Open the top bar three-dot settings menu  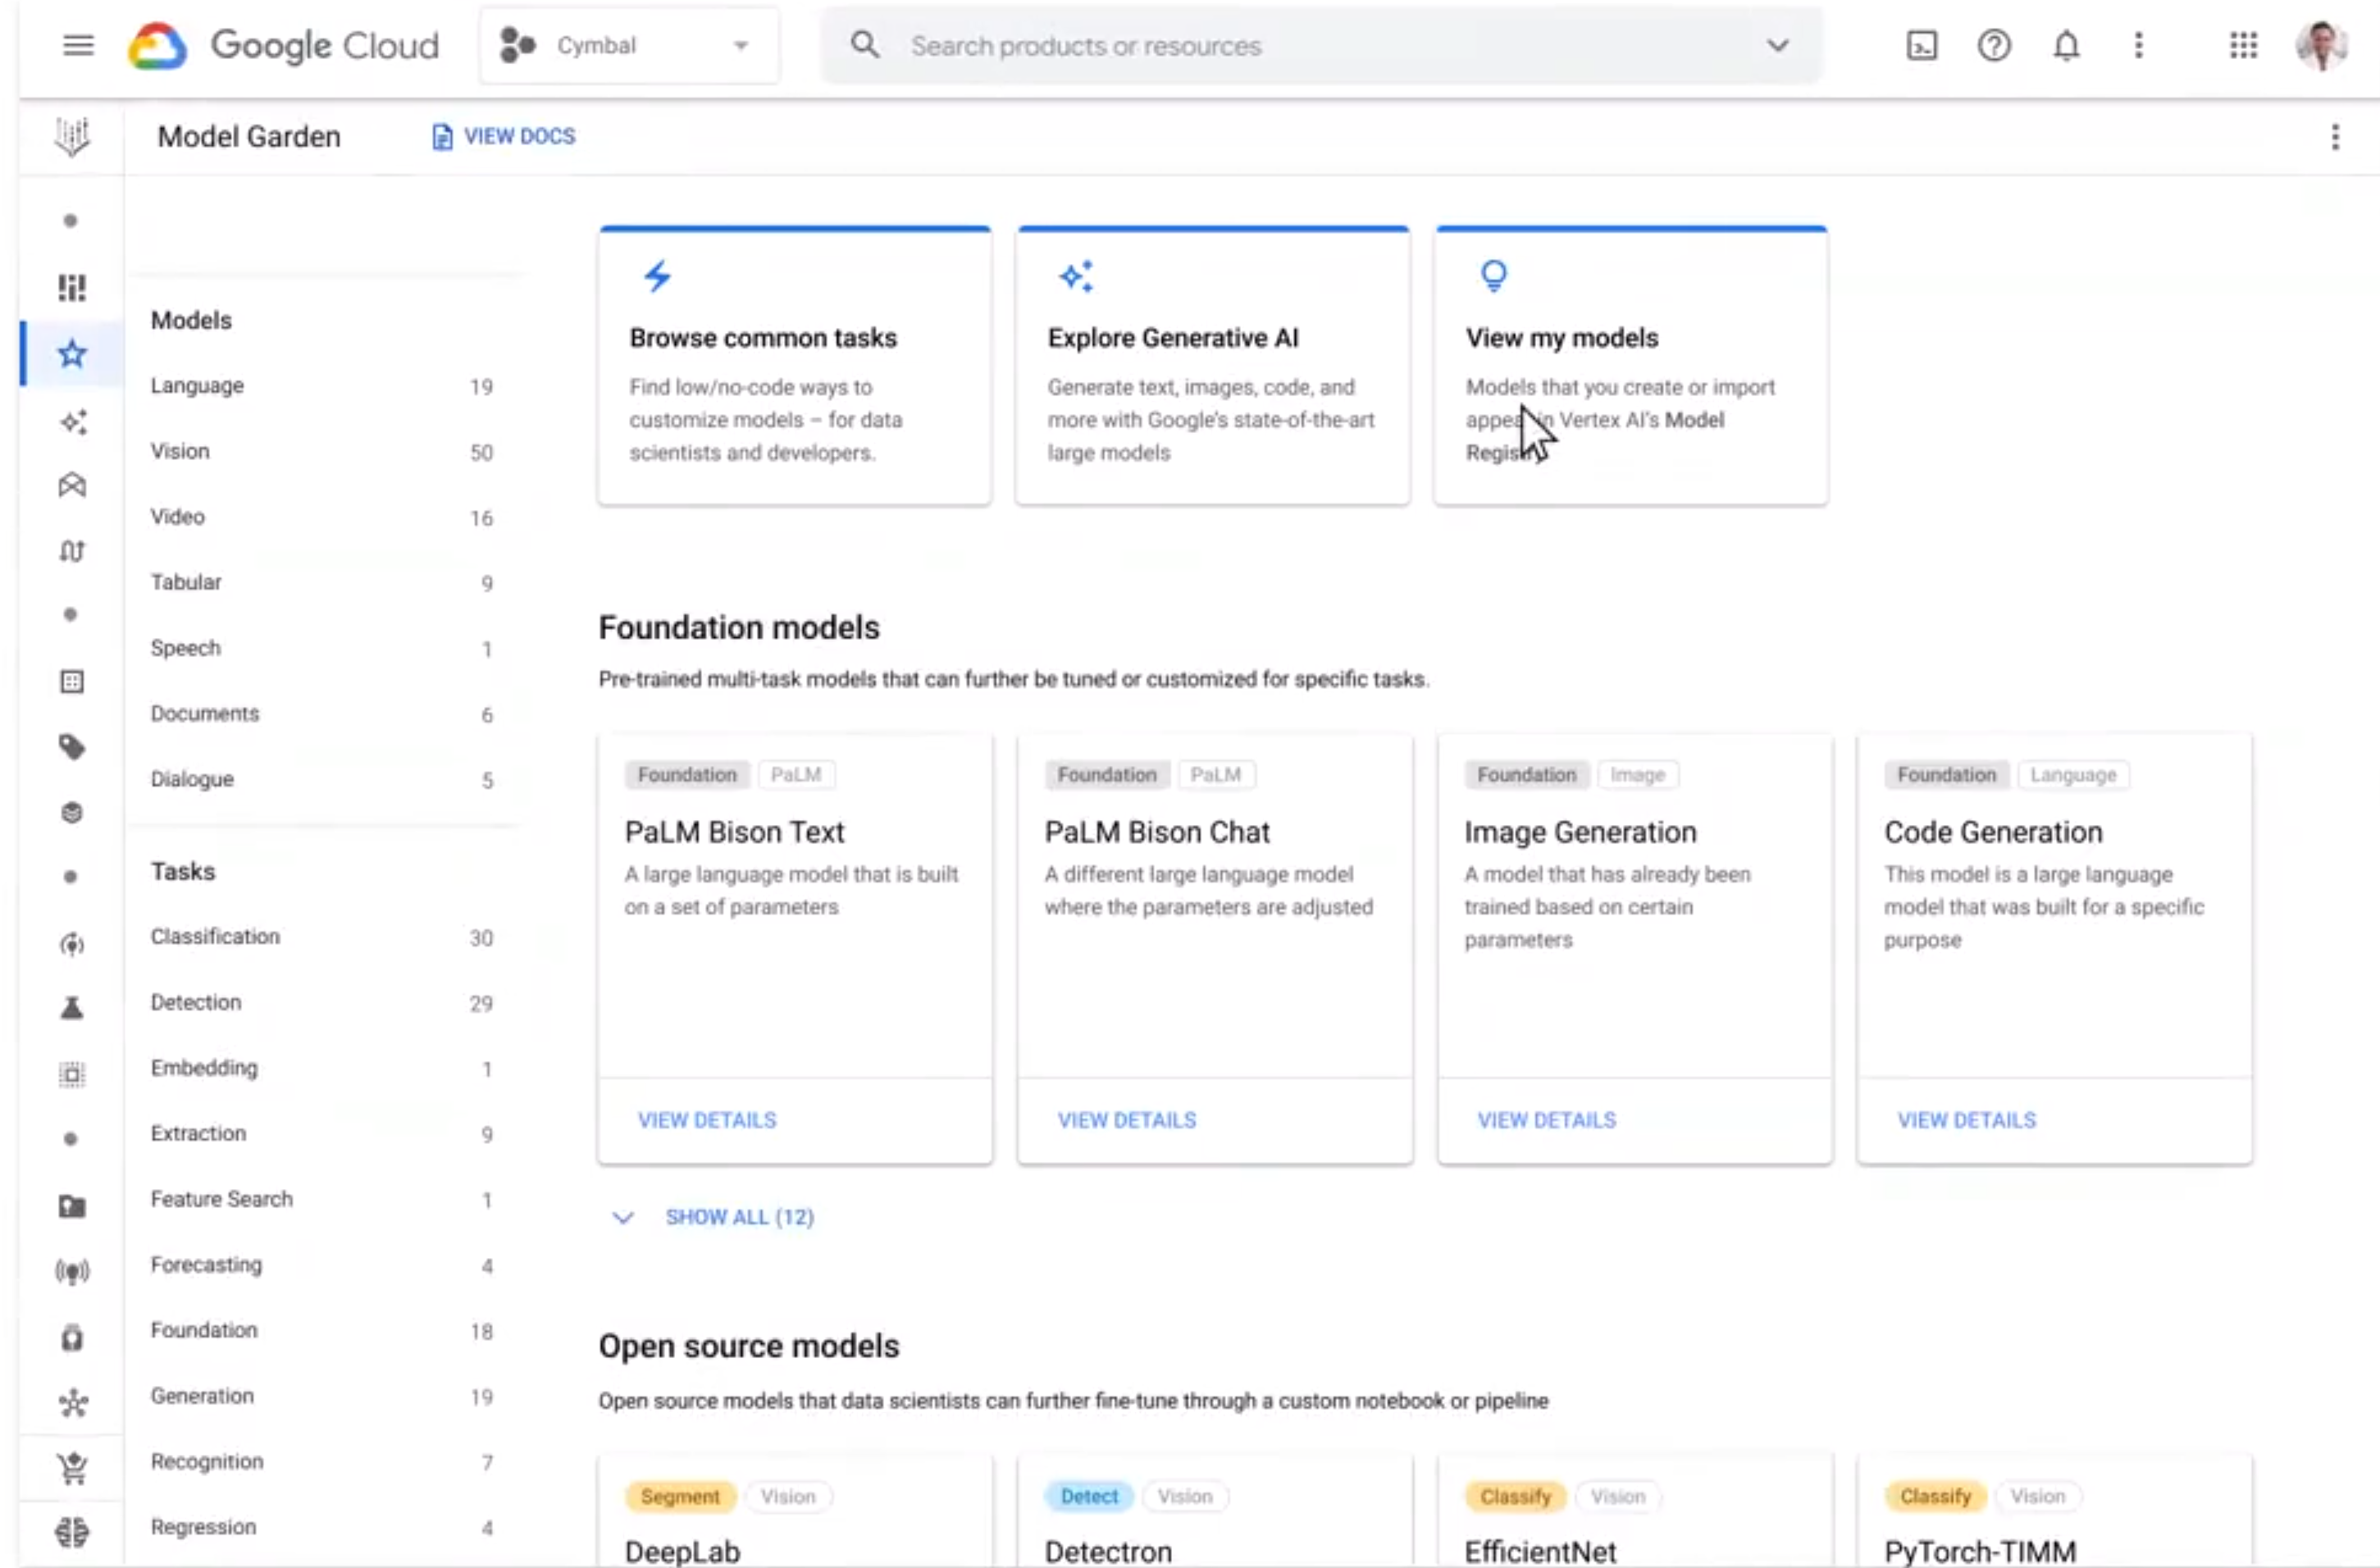pos(2138,46)
